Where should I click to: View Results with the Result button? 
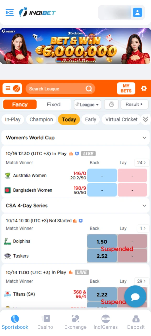(134, 104)
